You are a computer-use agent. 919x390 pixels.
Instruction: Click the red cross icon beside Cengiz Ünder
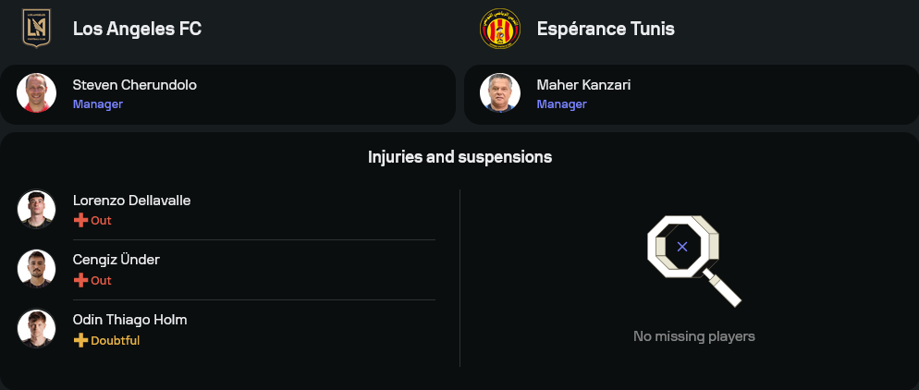80,281
